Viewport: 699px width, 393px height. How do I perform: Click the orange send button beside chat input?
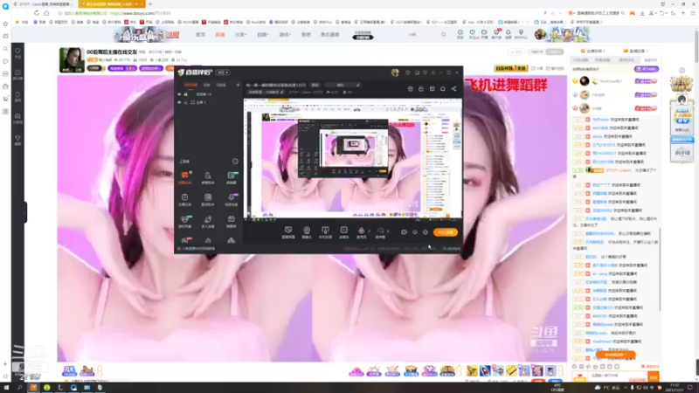click(653, 377)
